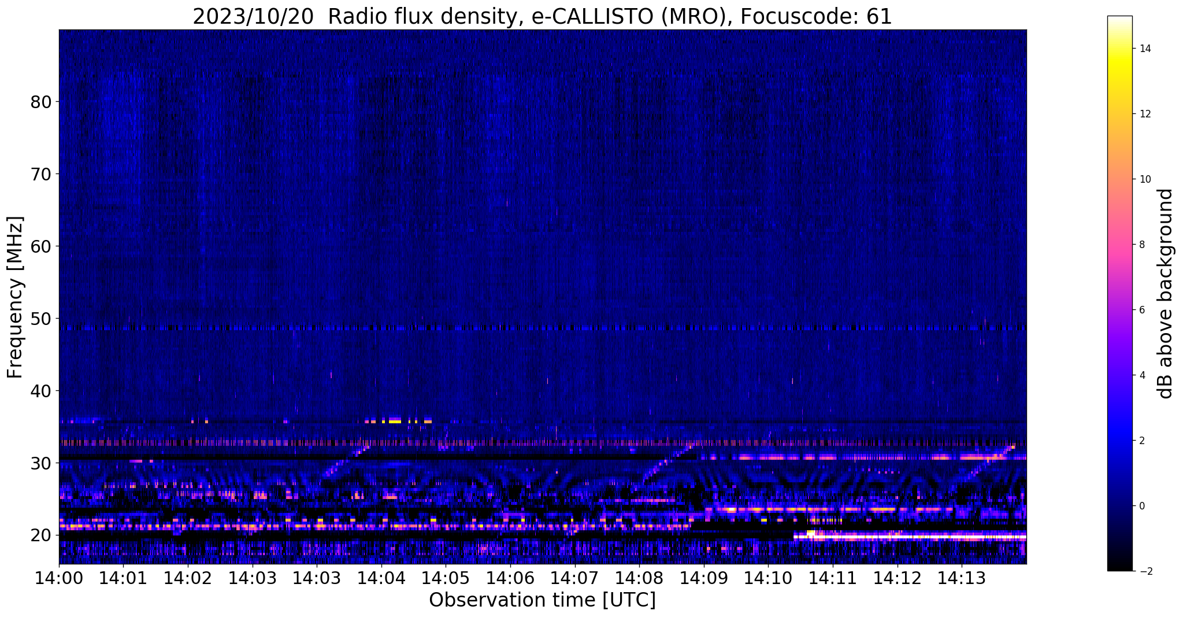The height and width of the screenshot is (617, 1183).
Task: Click the colorbar tick value 10
Action: pos(1145,179)
